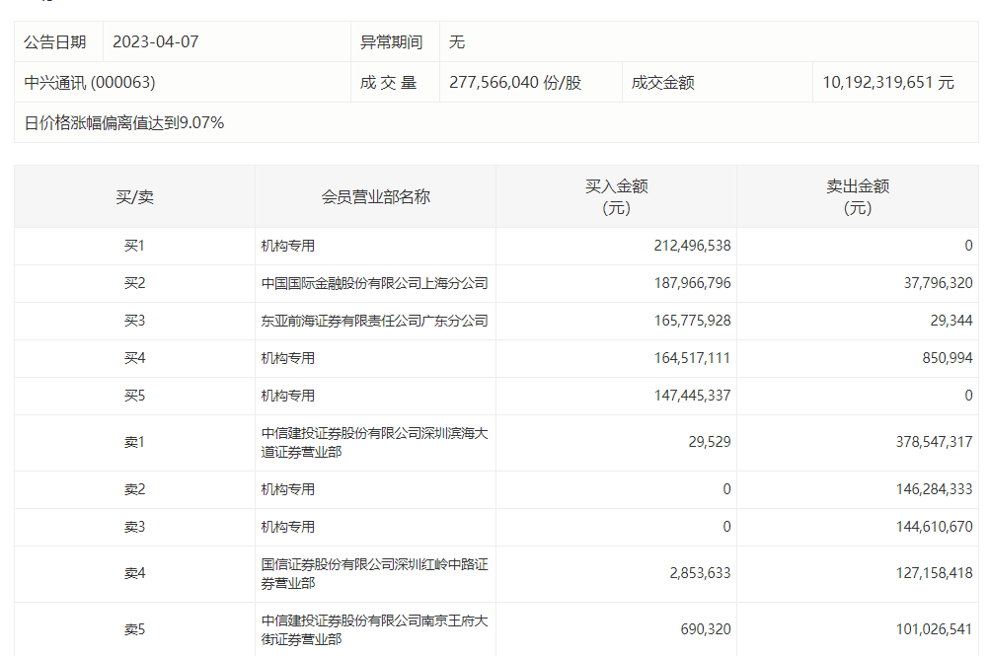The image size is (991, 656).
Task: Select sell amount 144,610,670
Action: click(934, 527)
